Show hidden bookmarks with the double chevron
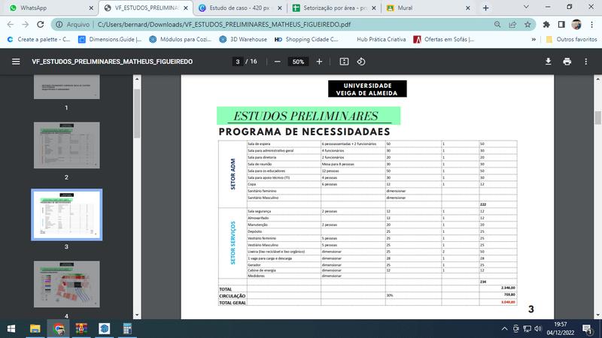Viewport: 602px width, 338px height. pyautogui.click(x=534, y=39)
